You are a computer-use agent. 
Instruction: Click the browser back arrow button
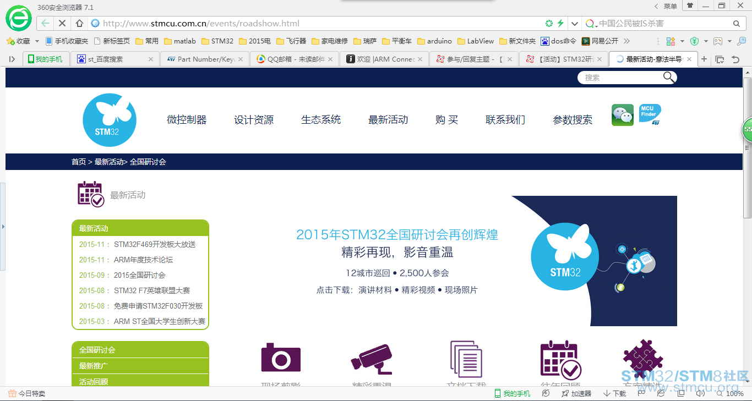45,24
